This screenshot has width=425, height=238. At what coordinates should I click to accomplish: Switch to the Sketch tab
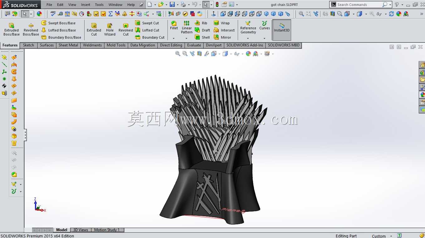click(x=28, y=45)
